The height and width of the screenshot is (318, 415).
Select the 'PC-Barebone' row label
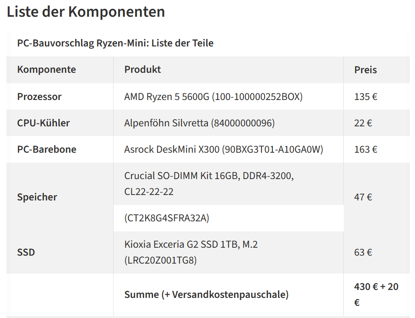tap(47, 149)
